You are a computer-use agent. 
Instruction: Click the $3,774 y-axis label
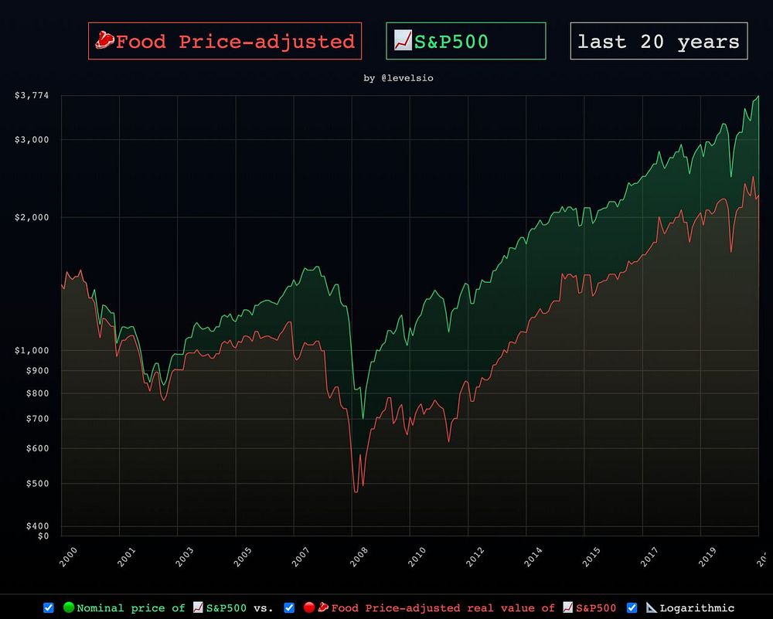pyautogui.click(x=32, y=95)
